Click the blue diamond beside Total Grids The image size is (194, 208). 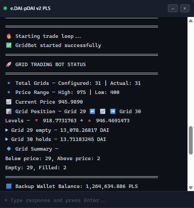point(9,83)
